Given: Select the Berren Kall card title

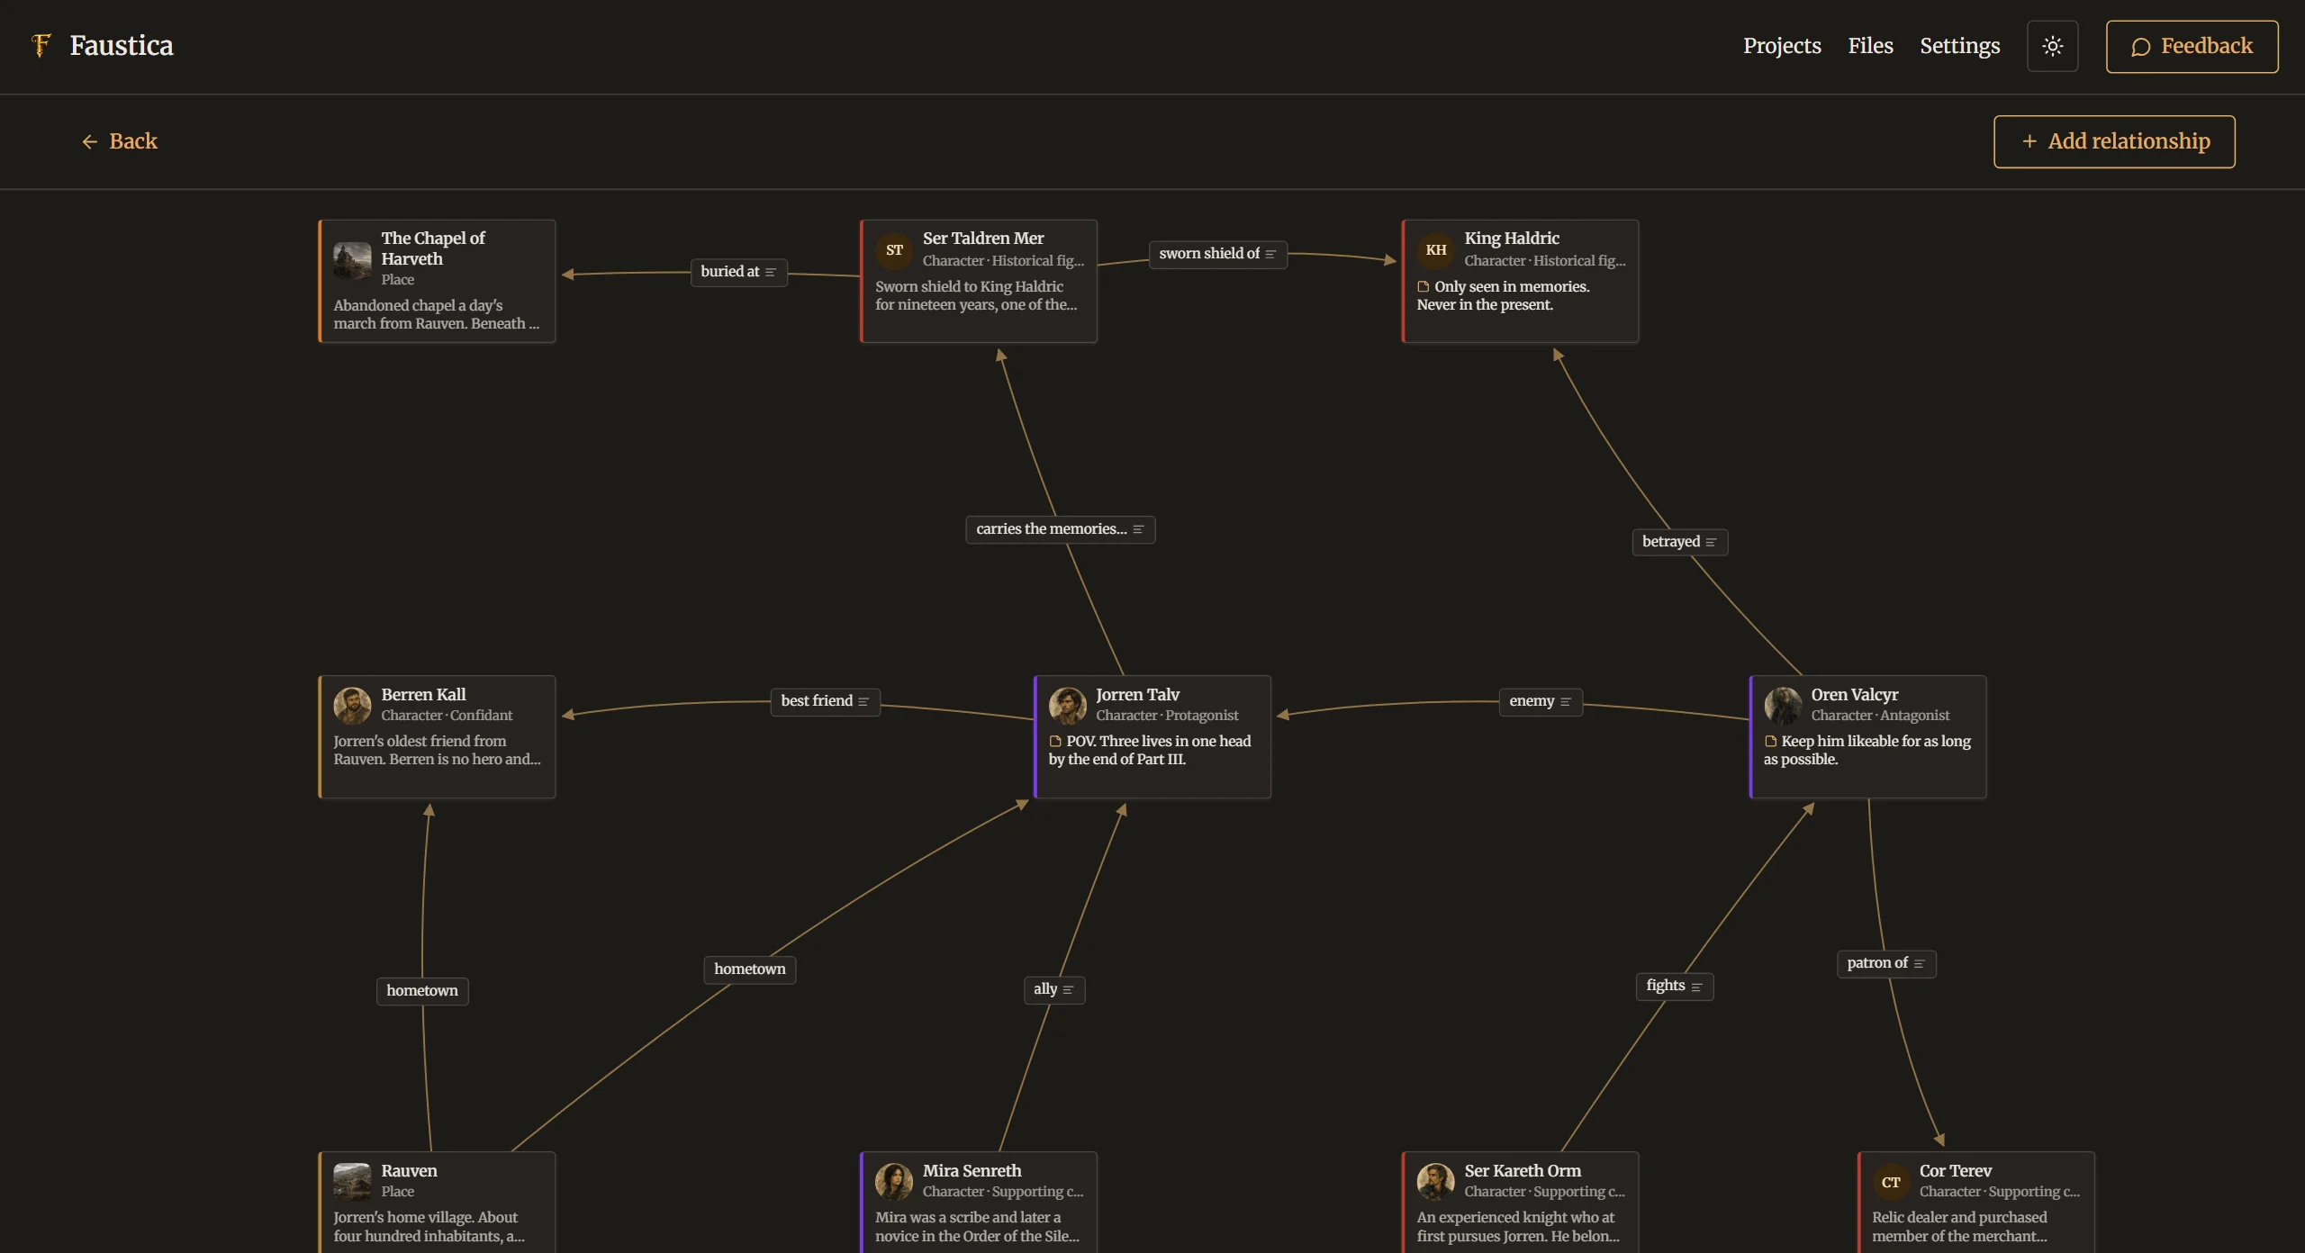Looking at the screenshot, I should click(x=423, y=695).
